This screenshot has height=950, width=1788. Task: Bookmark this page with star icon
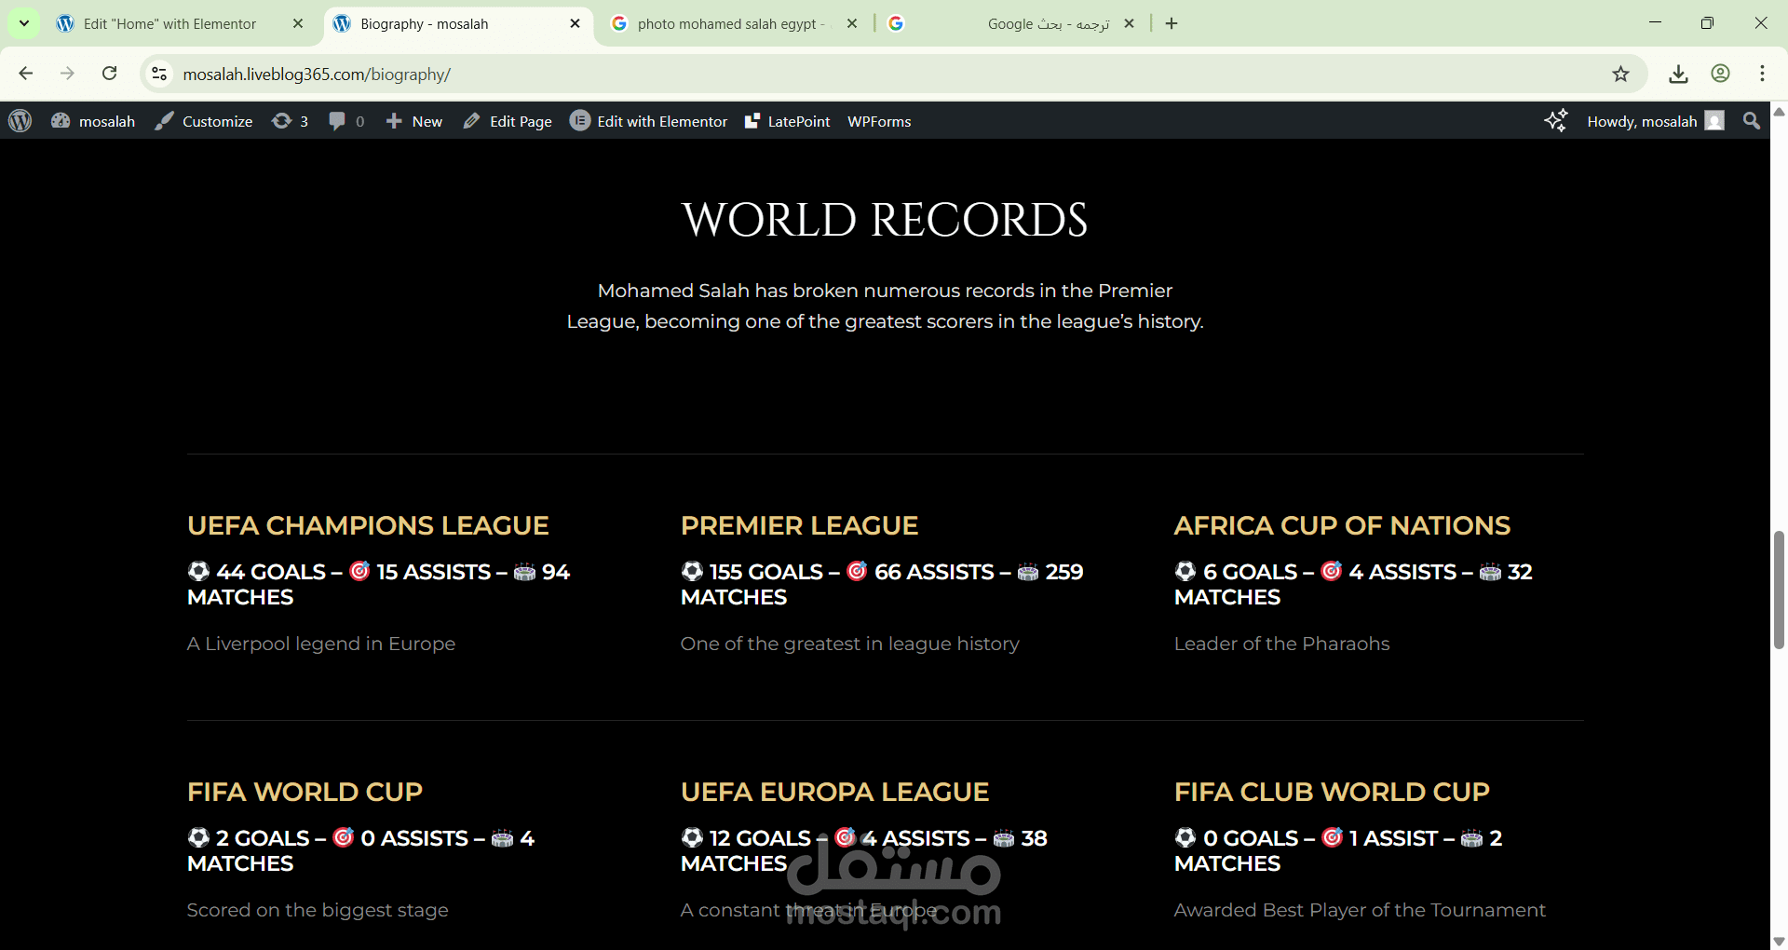(1620, 74)
